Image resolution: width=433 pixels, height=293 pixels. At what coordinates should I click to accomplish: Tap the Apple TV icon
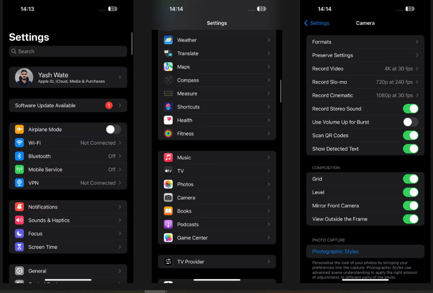click(168, 170)
